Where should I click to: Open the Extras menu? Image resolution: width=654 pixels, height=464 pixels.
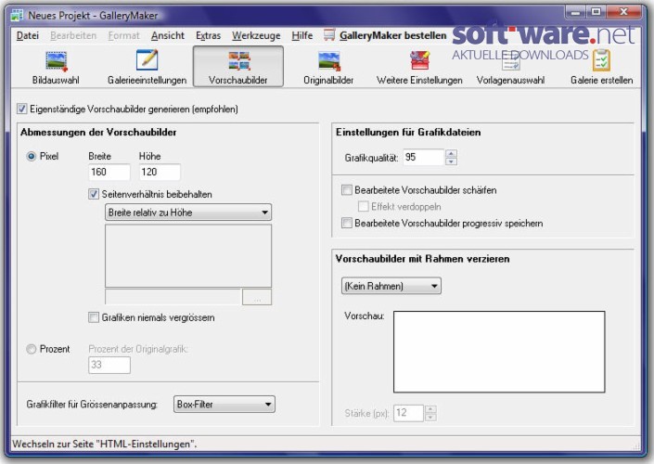click(x=208, y=36)
